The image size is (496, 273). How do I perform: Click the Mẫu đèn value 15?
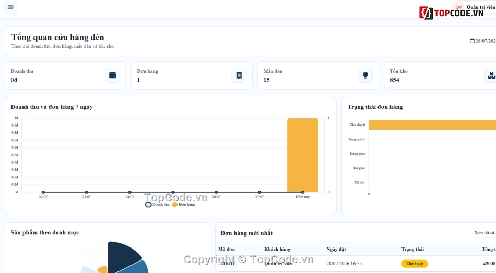click(x=266, y=80)
